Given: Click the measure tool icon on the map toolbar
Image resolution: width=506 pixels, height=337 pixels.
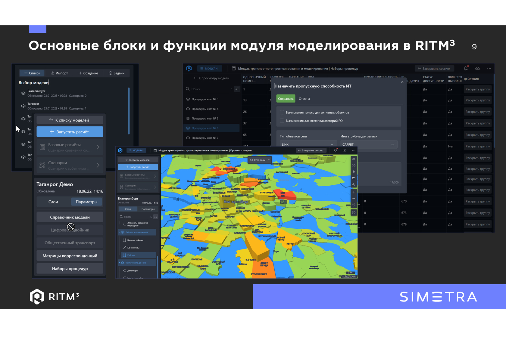Looking at the screenshot, I should [x=354, y=184].
